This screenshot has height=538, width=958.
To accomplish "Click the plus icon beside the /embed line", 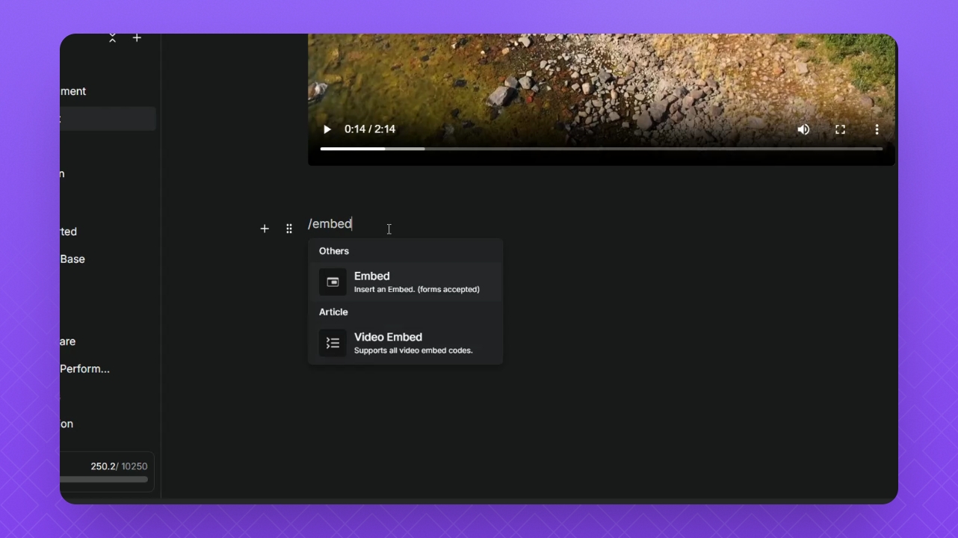I will 265,229.
